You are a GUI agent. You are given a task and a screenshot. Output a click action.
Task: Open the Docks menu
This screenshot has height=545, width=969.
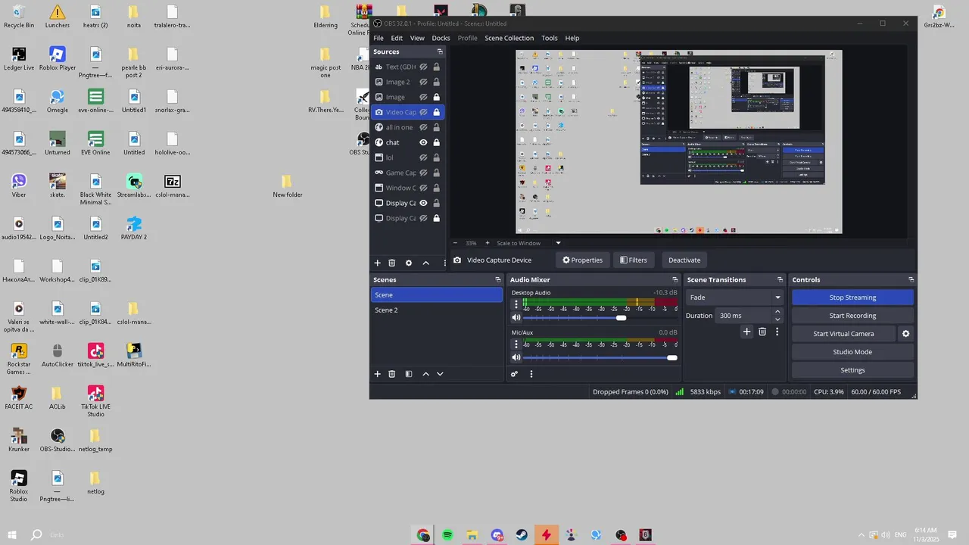tap(441, 38)
